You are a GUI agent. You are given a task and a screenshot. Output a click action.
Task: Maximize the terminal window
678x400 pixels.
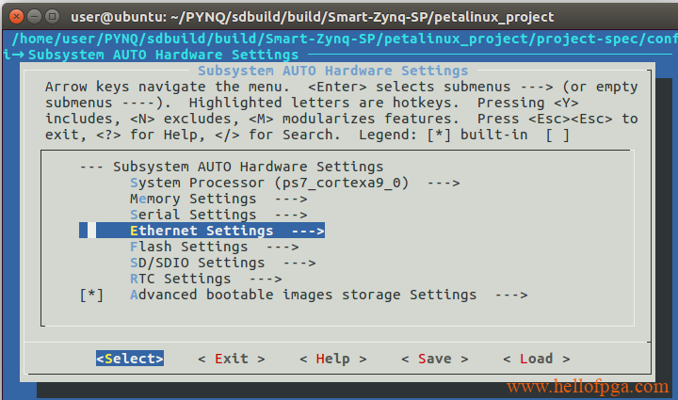pyautogui.click(x=53, y=17)
